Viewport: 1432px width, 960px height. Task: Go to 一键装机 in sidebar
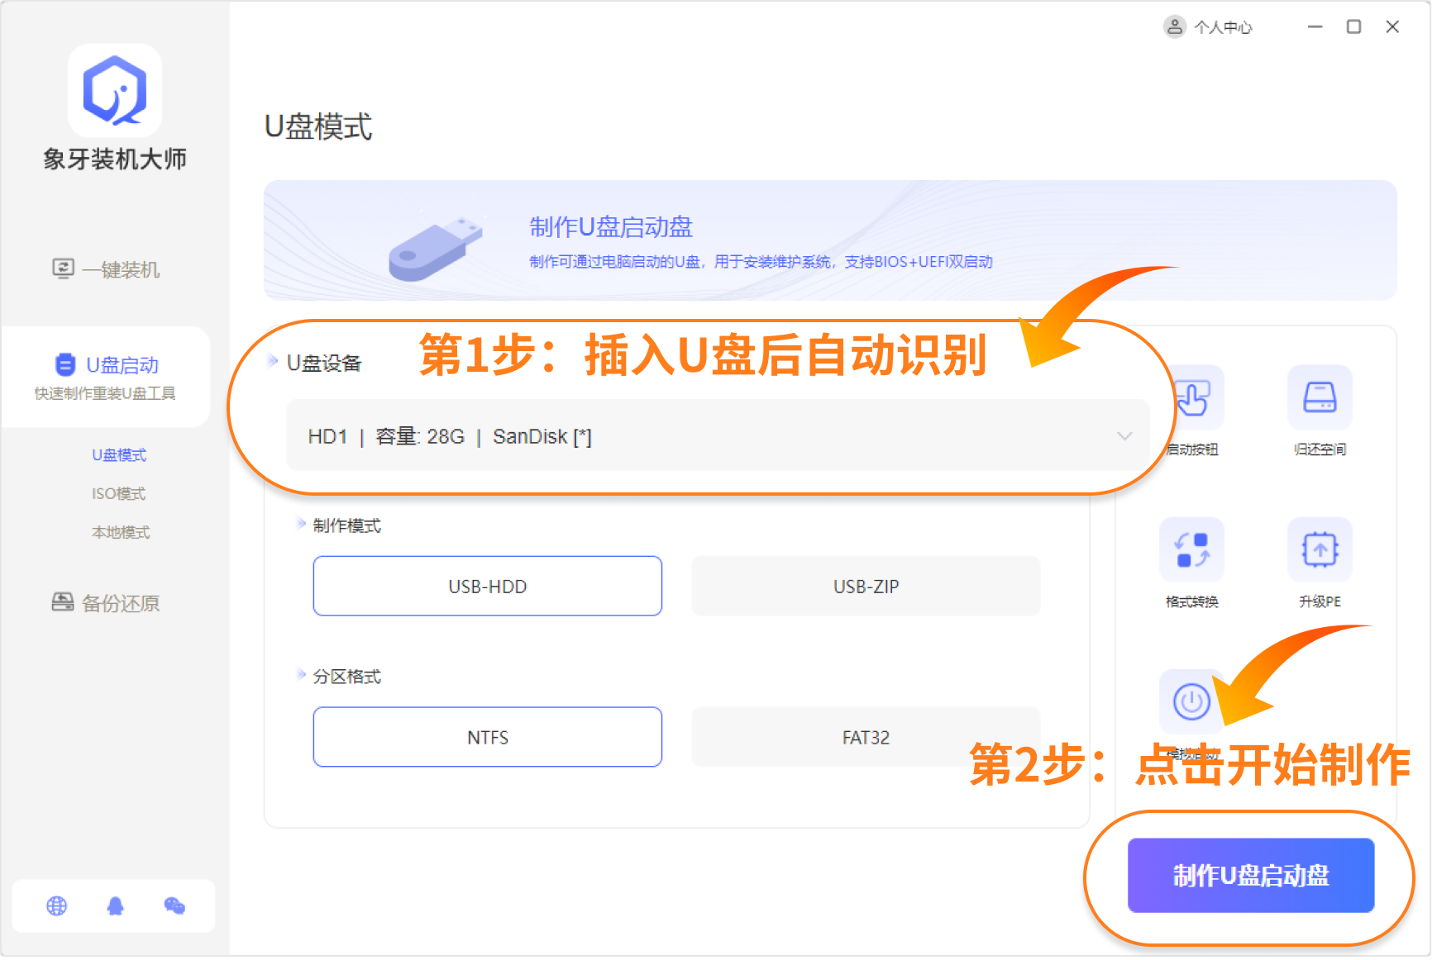[x=106, y=270]
